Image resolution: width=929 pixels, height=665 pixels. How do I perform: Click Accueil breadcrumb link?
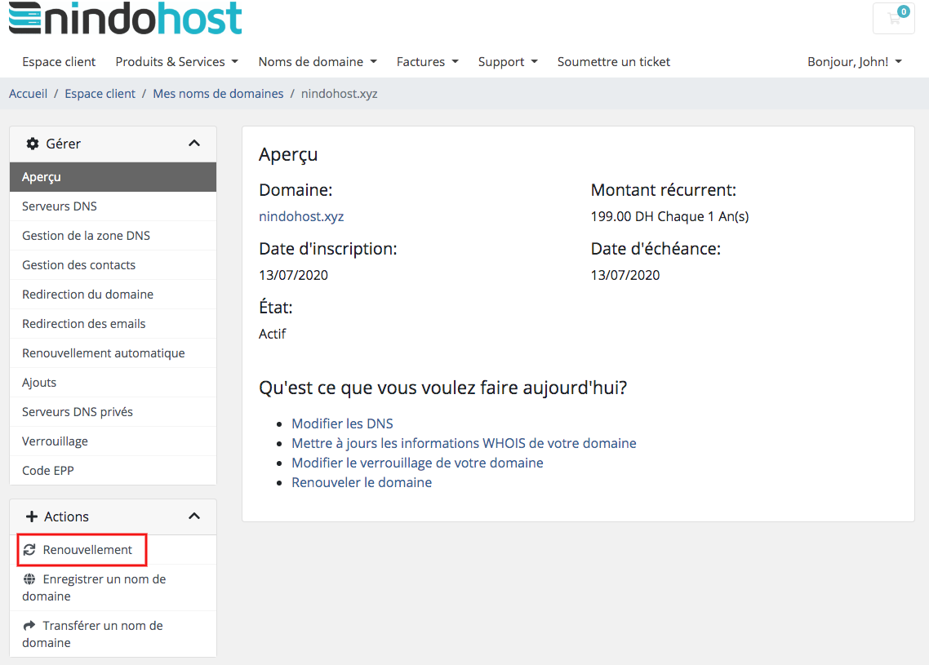tap(28, 94)
